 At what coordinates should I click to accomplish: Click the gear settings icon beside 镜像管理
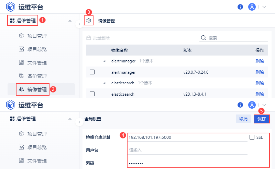coord(89,21)
